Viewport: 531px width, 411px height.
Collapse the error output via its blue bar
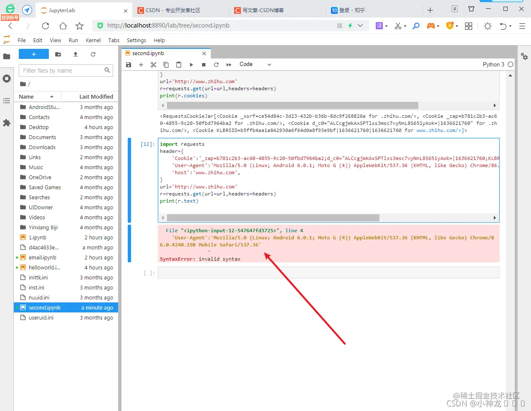[129, 244]
